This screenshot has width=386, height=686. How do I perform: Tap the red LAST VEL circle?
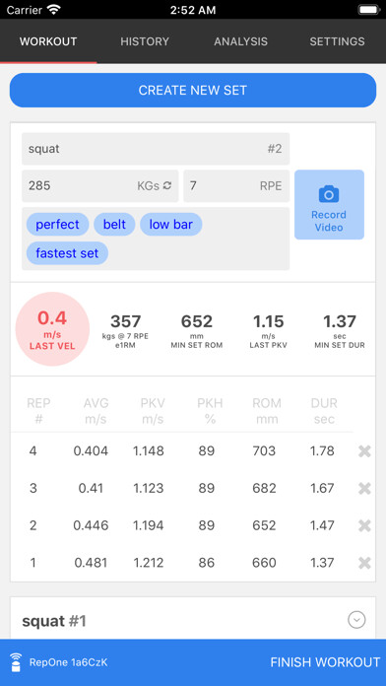pyautogui.click(x=52, y=329)
